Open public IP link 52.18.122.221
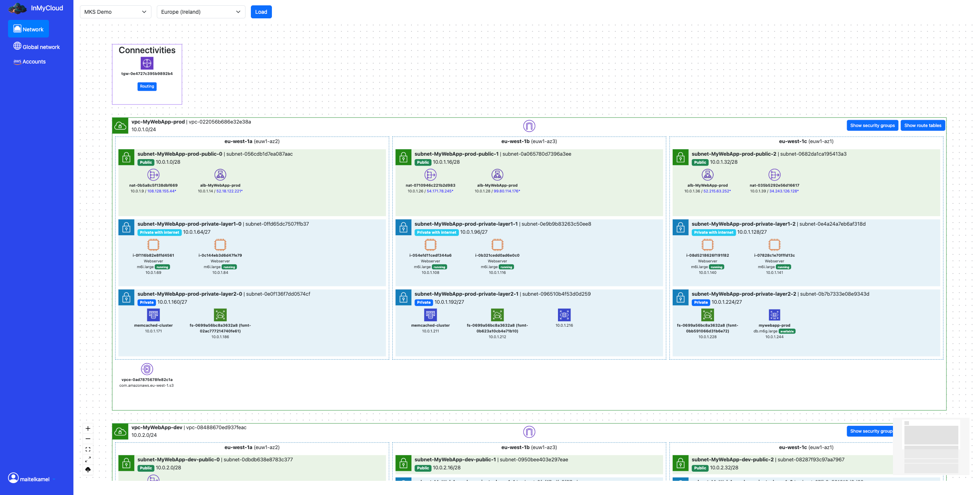 pos(229,191)
